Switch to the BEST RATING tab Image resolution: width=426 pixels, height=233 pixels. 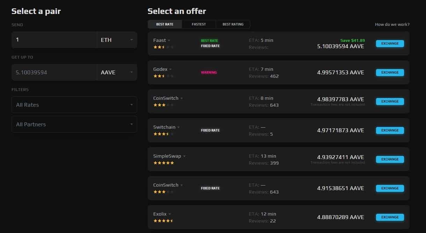pos(233,24)
